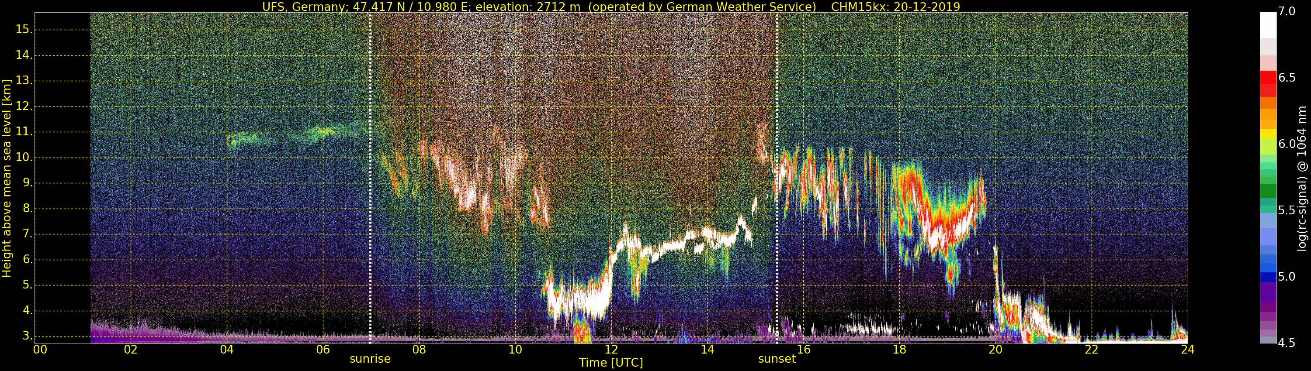Click the yellow segment of the colorbar
1311x371 pixels.
(x=1268, y=134)
